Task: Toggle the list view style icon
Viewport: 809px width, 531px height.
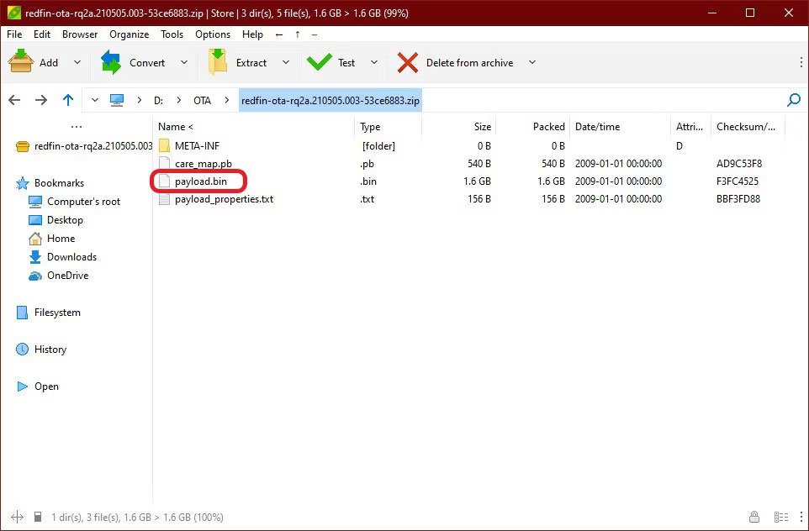Action: tap(781, 517)
